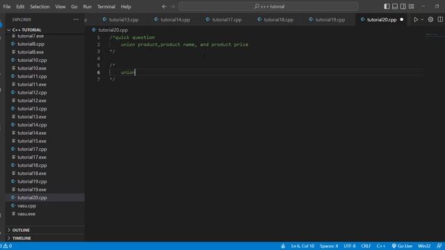This screenshot has height=250, width=445.
Task: Open Explorer's more actions (three dots)
Action: 76,19
